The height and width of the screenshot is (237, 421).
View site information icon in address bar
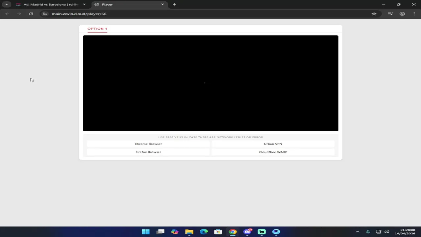point(45,14)
